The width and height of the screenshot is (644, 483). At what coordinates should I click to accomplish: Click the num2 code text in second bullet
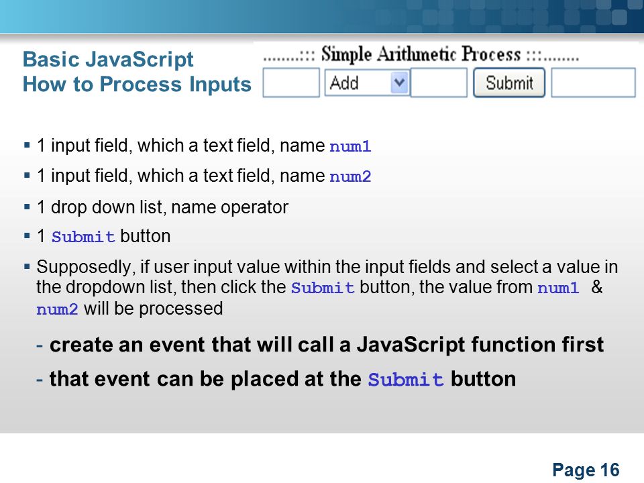[350, 176]
